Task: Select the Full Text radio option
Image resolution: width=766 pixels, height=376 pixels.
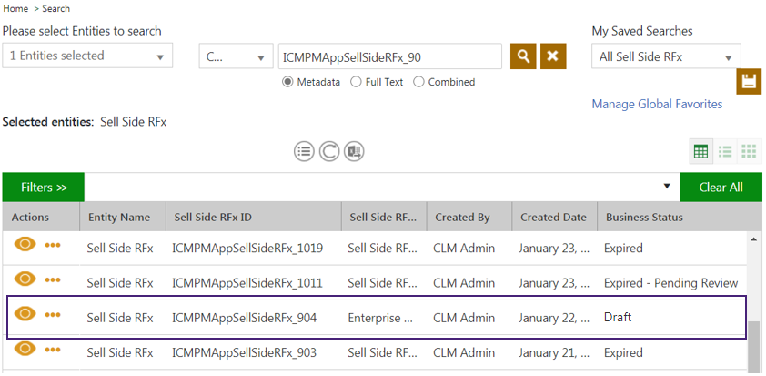Action: coord(356,82)
